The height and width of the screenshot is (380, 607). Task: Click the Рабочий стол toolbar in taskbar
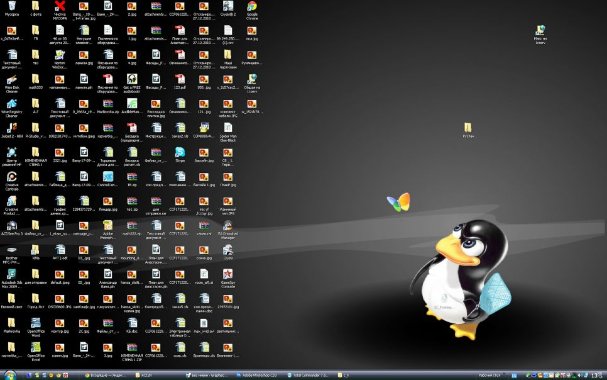point(489,376)
